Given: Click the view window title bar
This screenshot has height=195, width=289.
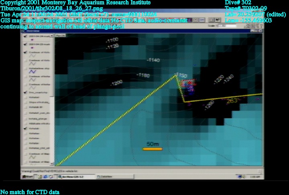Looking at the screenshot, I should (x=142, y=31).
